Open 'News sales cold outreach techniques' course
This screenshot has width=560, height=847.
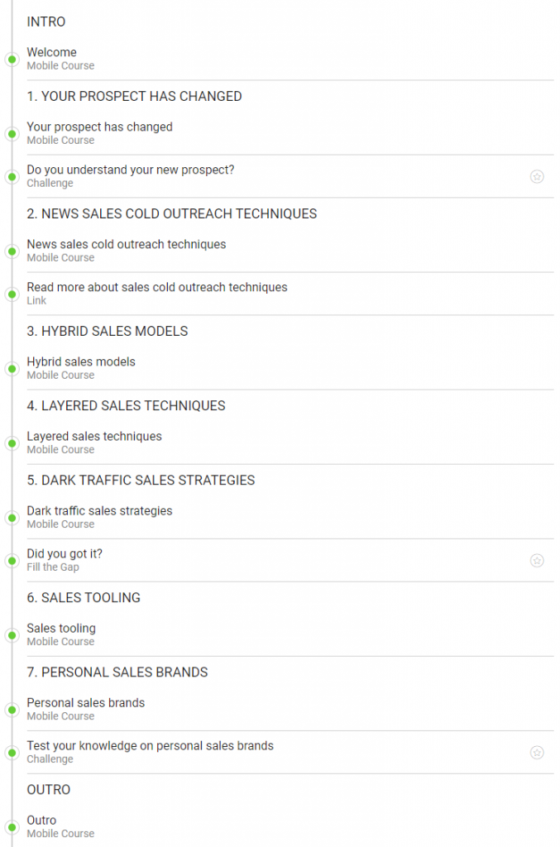pos(126,244)
